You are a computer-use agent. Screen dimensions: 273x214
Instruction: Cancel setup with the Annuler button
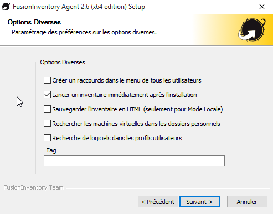pyautogui.click(x=247, y=202)
